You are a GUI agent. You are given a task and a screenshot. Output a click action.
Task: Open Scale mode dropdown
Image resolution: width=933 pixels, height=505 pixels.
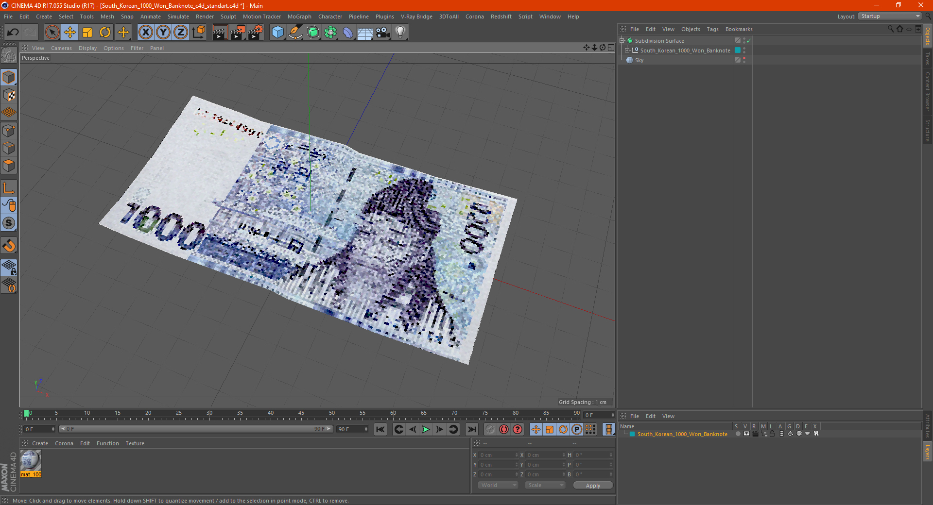[x=545, y=485]
